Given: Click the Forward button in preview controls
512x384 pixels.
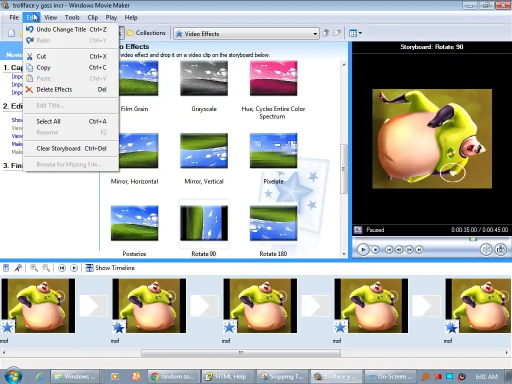Looking at the screenshot, I should click(419, 250).
